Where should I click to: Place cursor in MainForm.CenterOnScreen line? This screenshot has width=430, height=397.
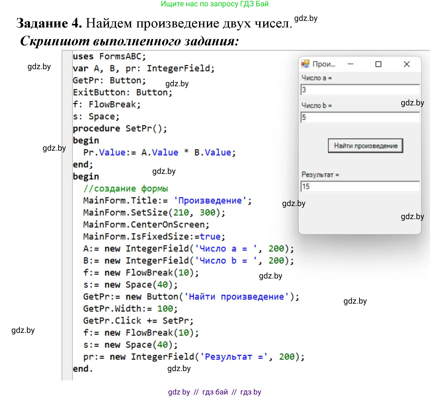click(x=146, y=225)
